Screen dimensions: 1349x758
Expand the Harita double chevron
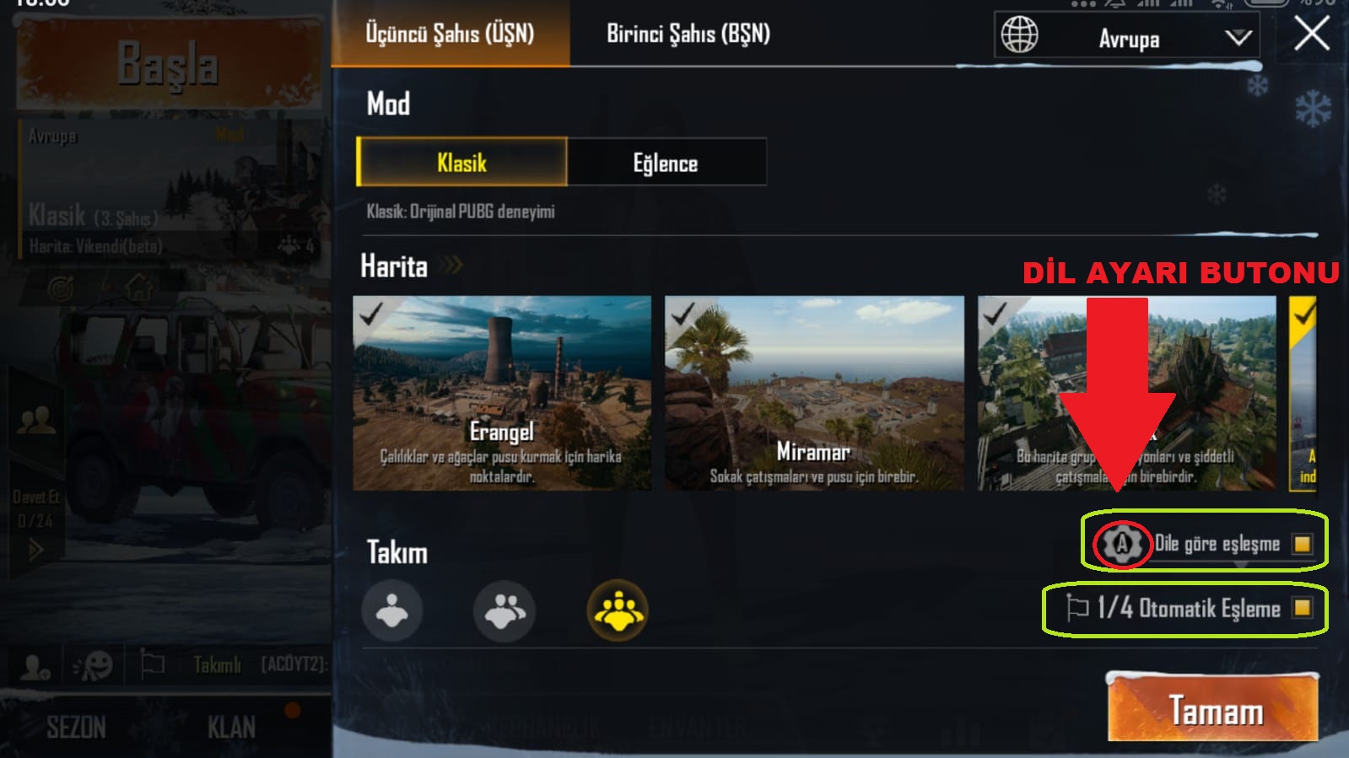point(453,266)
